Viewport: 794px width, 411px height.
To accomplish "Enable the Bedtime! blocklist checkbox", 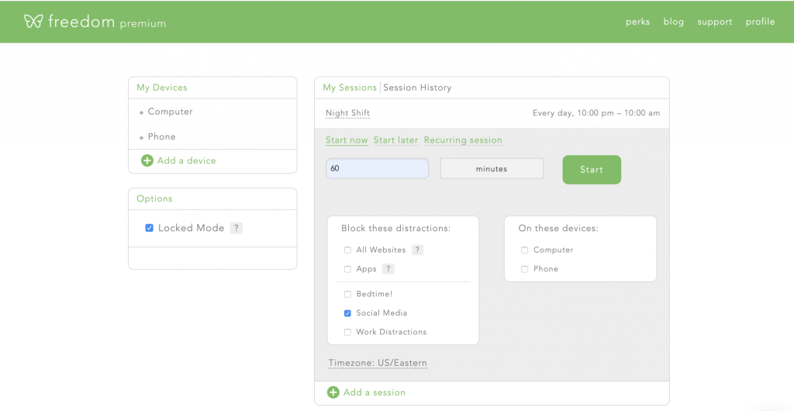I will tap(348, 294).
